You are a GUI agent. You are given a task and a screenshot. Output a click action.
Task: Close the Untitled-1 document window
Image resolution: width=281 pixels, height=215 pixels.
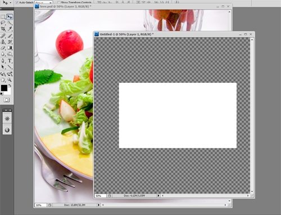coord(251,34)
